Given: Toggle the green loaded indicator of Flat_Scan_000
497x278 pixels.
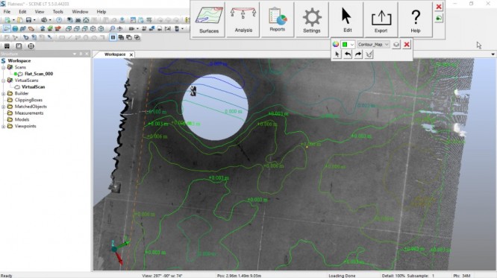Looking at the screenshot, I should pyautogui.click(x=15, y=74).
